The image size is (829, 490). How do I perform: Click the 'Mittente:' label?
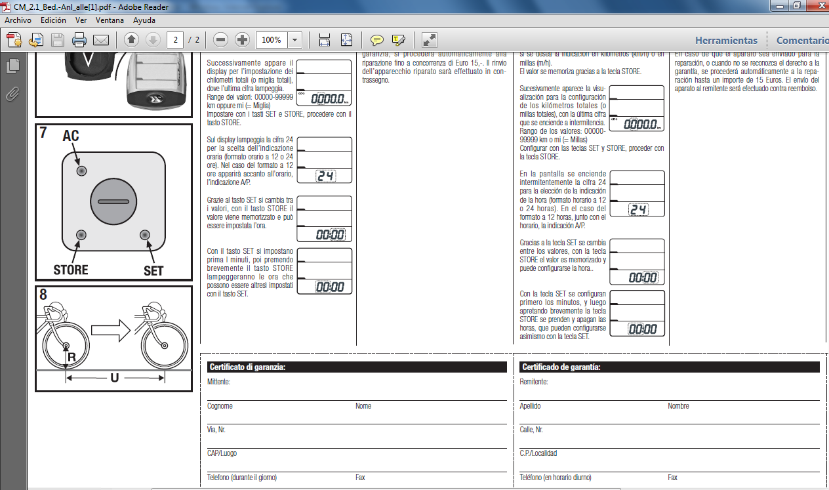[x=219, y=381]
